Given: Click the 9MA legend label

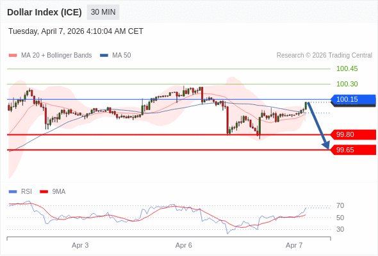Looking at the screenshot, I should coord(59,192).
